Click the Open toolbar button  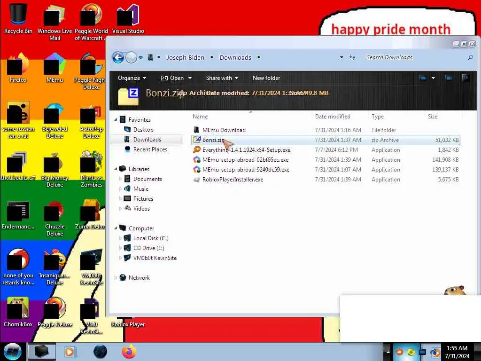[173, 78]
